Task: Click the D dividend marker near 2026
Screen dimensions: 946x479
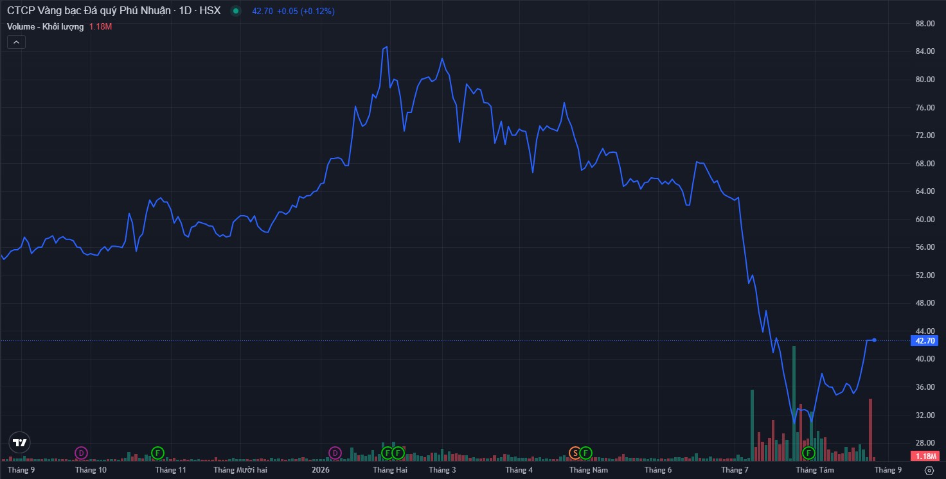Action: pyautogui.click(x=335, y=453)
